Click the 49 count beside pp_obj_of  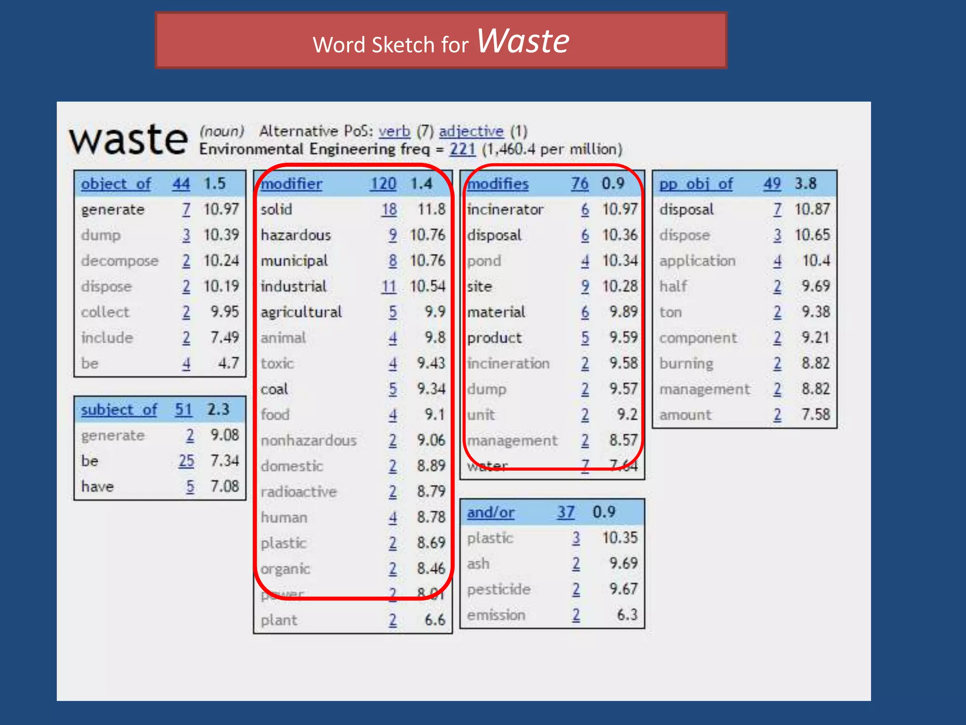(772, 184)
